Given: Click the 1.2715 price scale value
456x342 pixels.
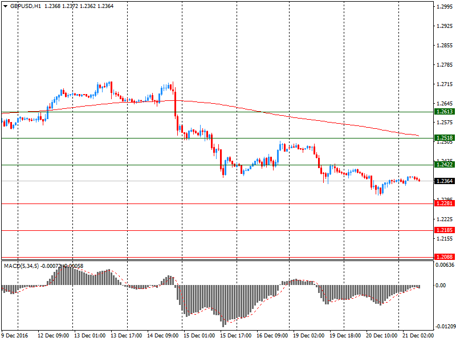Looking at the screenshot, I should click(x=445, y=84).
